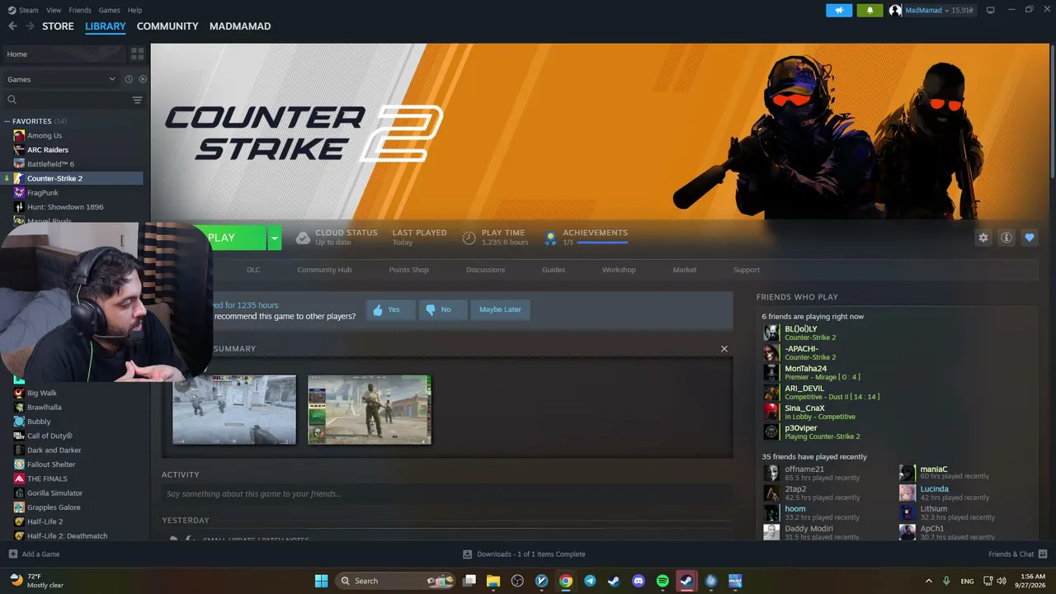
Task: Click the Steam logo menu
Action: point(23,10)
